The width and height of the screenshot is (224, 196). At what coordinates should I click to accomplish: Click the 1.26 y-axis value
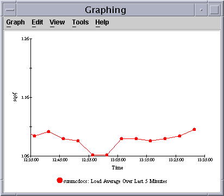[25, 39]
